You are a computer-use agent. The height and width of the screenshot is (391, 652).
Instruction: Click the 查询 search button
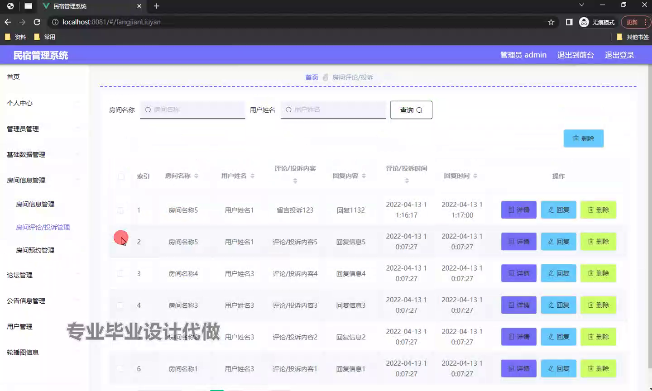coord(411,110)
